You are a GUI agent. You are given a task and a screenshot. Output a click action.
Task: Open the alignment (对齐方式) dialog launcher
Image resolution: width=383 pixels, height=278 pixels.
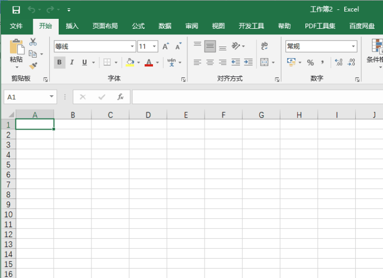[277, 80]
